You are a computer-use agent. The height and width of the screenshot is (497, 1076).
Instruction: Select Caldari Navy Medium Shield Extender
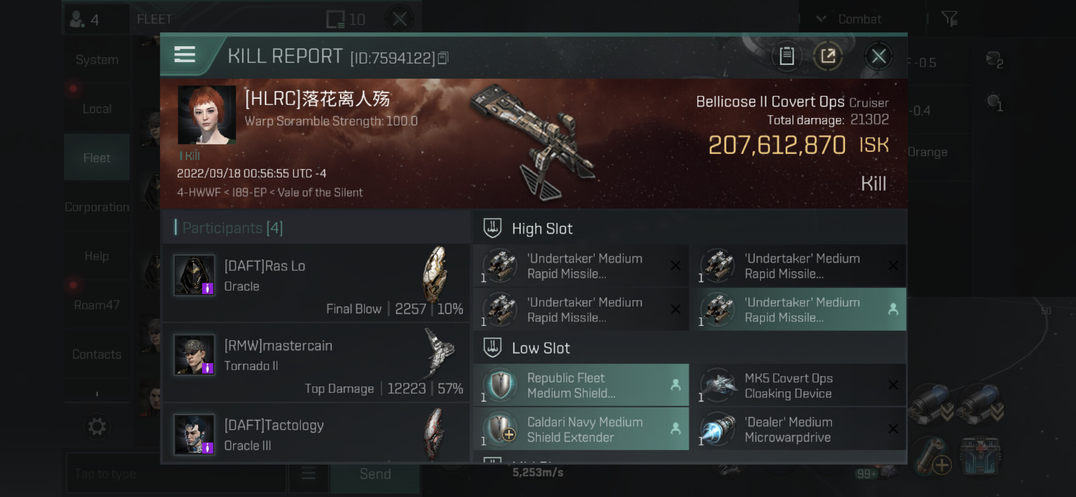click(x=581, y=429)
